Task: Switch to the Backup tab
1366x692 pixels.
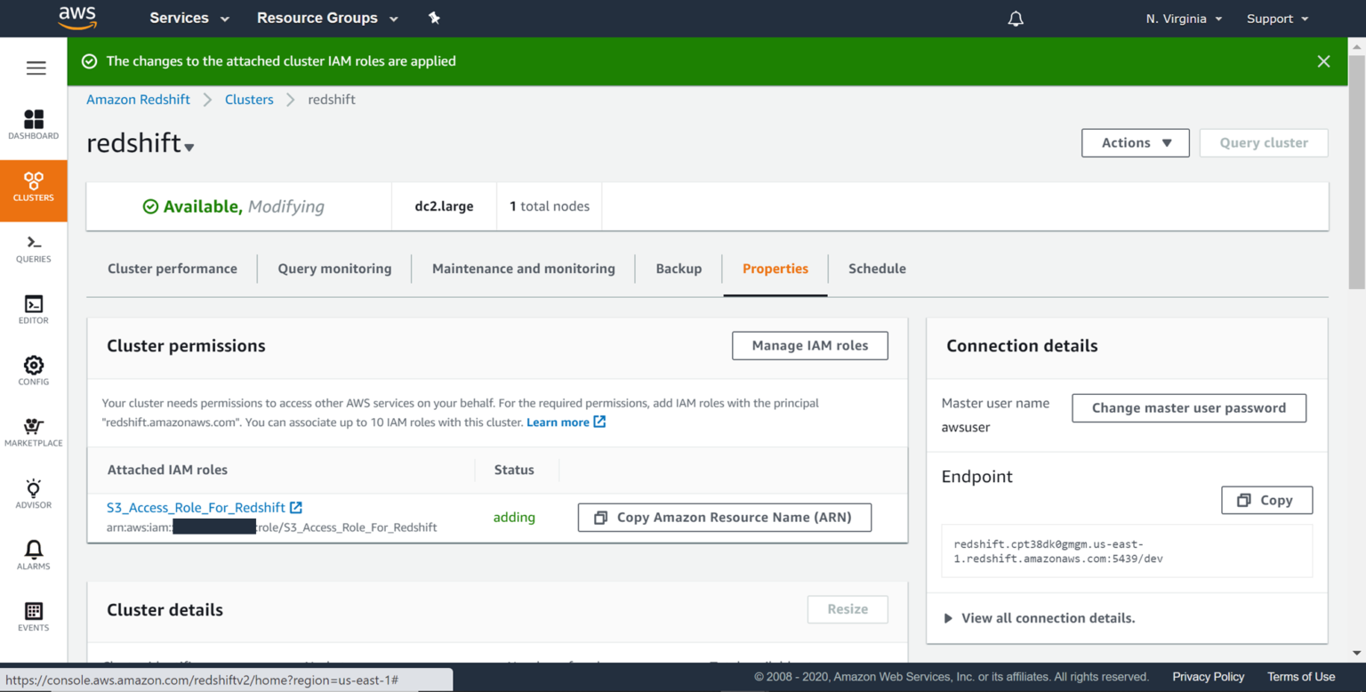Action: (679, 268)
